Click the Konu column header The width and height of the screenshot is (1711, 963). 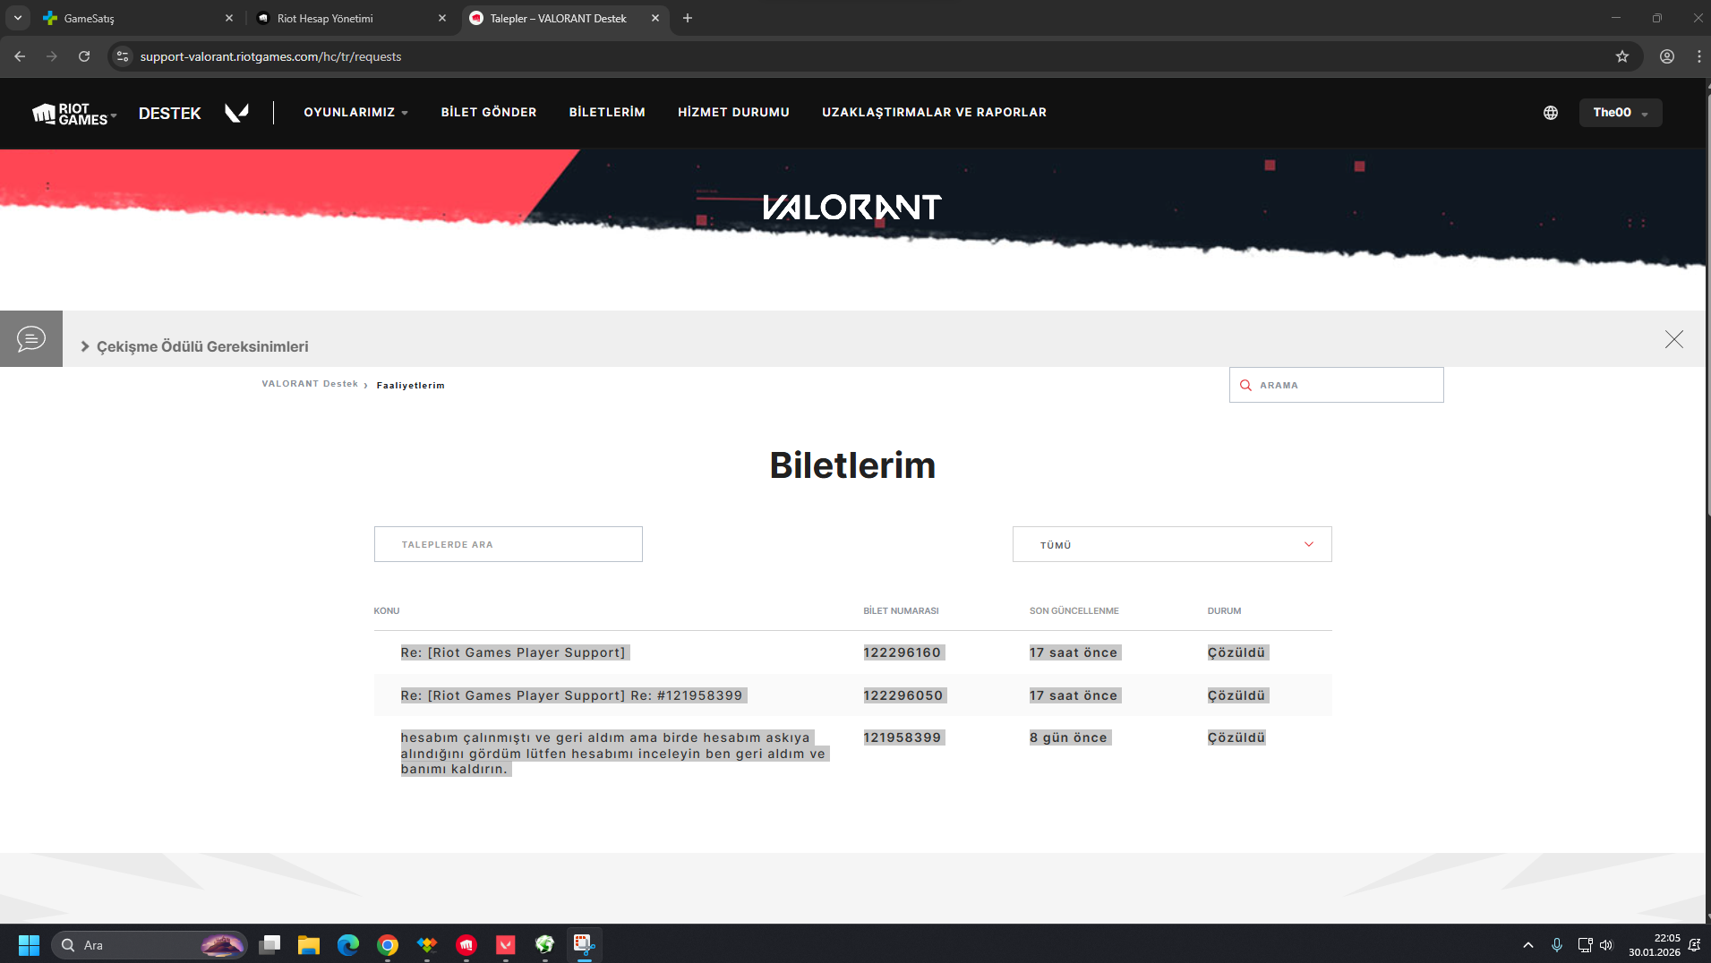387,611
